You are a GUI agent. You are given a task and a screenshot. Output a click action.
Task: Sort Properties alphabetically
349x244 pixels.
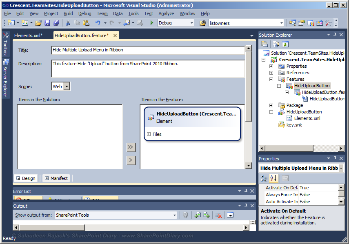[x=273, y=178]
